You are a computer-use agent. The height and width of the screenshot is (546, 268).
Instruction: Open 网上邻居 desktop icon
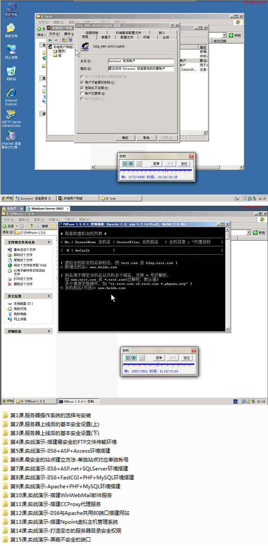tap(11, 51)
